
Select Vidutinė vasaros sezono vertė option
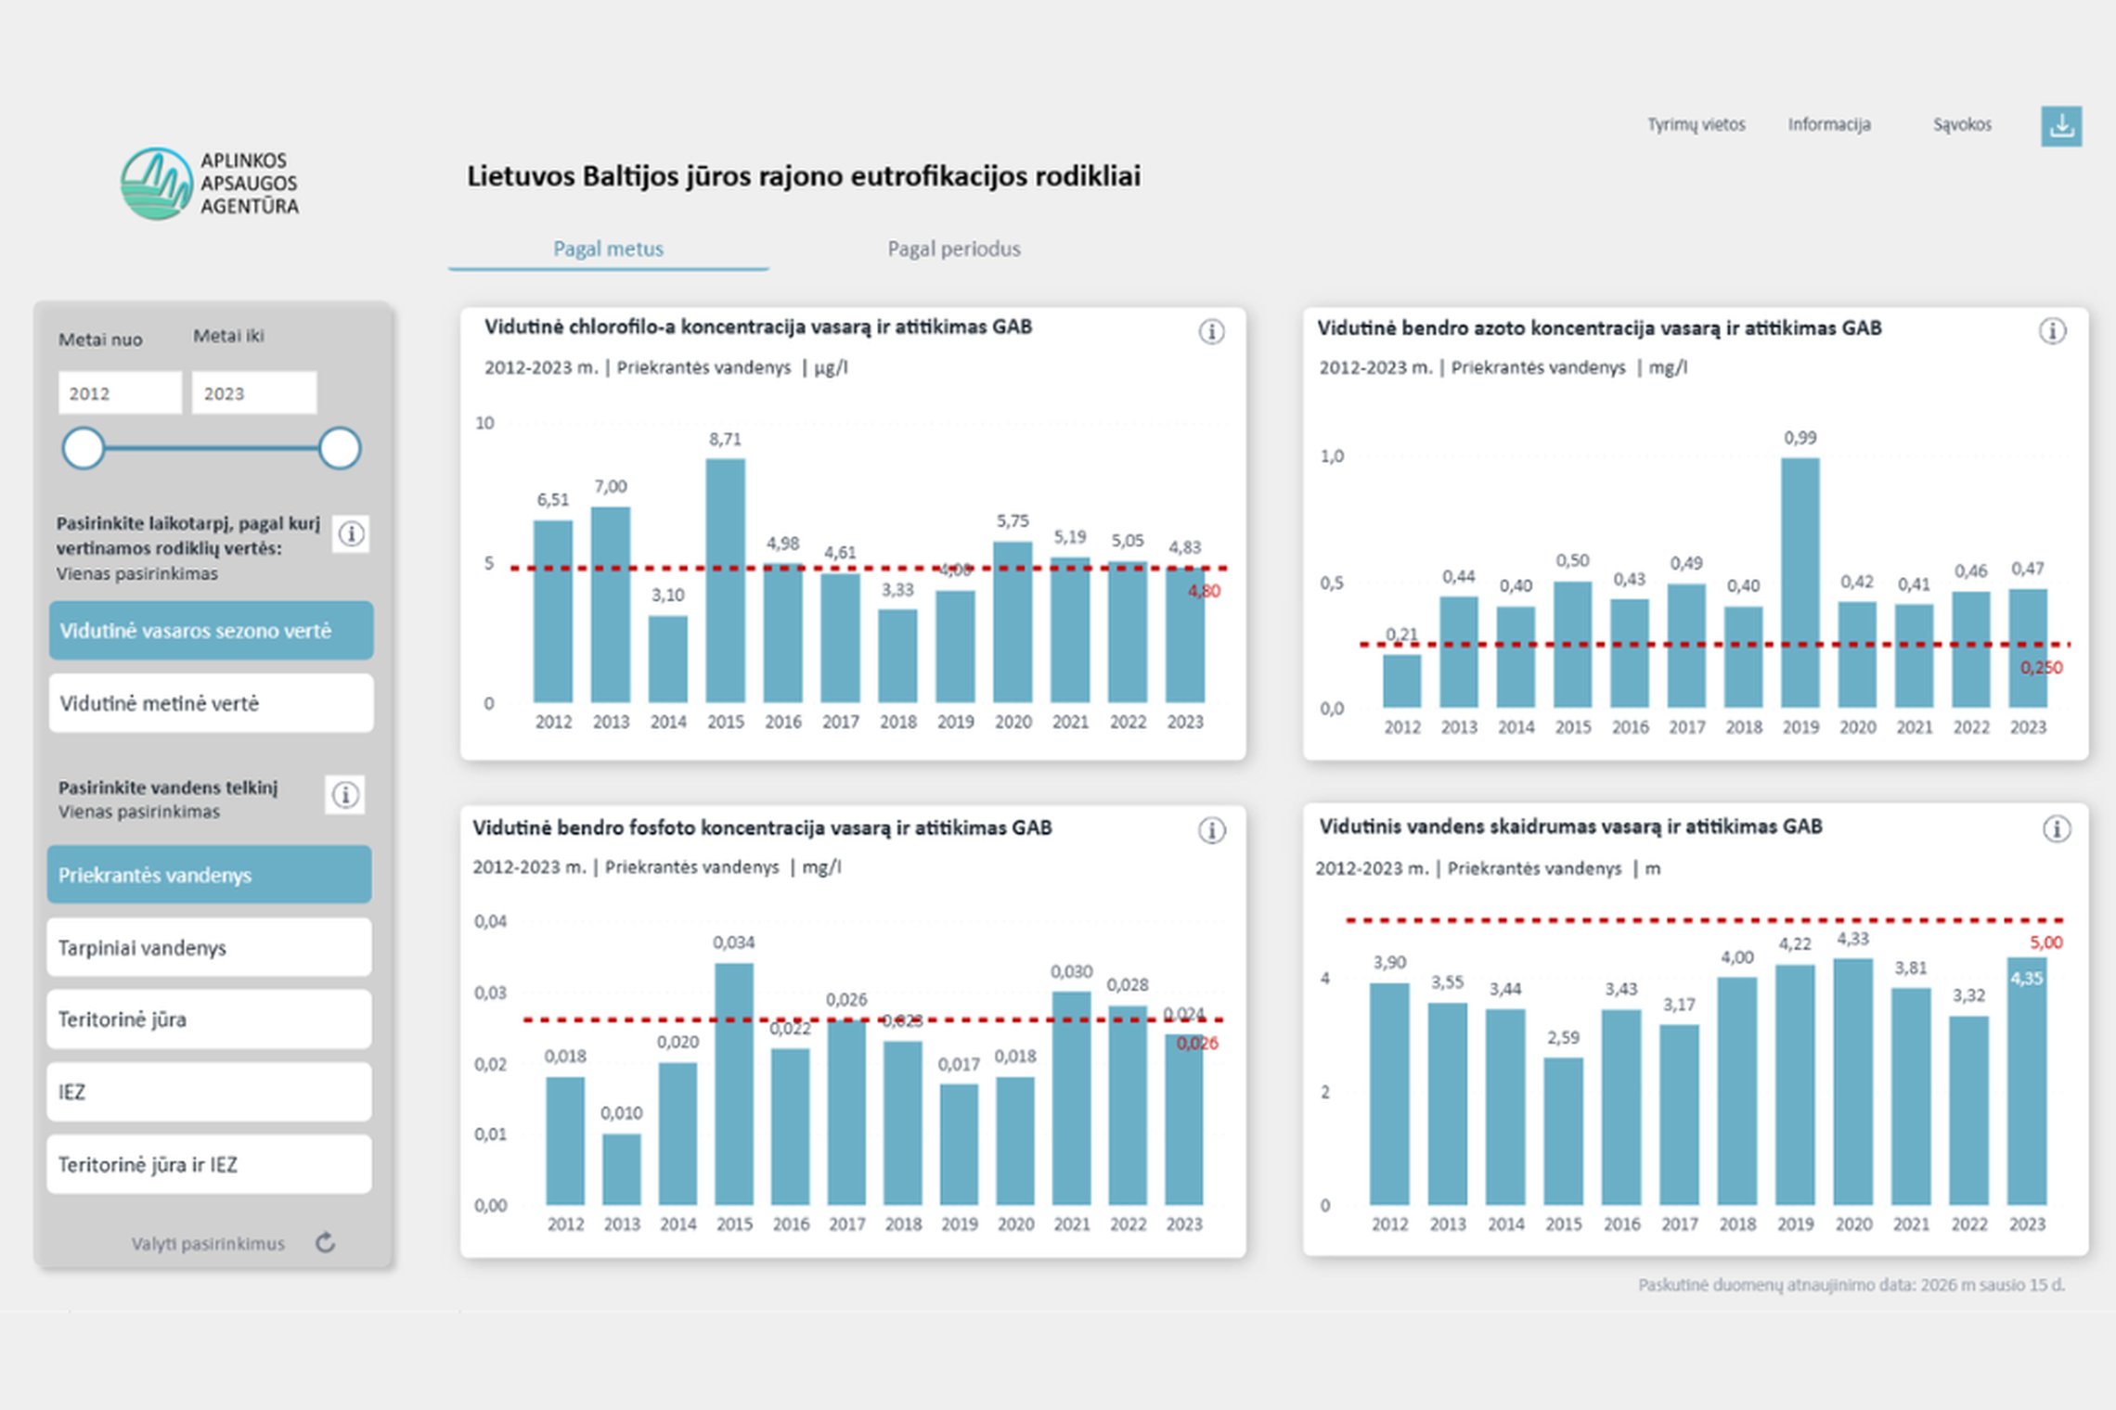pos(212,631)
